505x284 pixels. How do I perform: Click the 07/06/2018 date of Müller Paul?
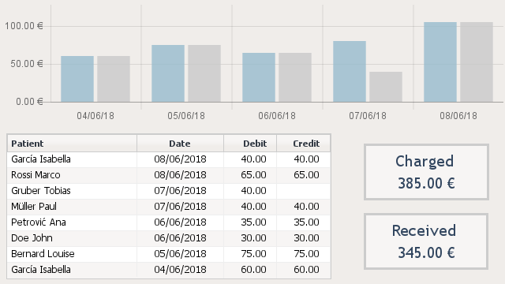click(180, 207)
